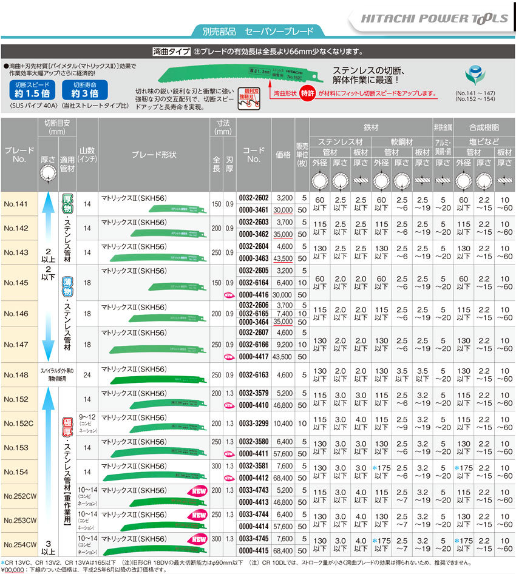Select code number 0033-3299

254,424
